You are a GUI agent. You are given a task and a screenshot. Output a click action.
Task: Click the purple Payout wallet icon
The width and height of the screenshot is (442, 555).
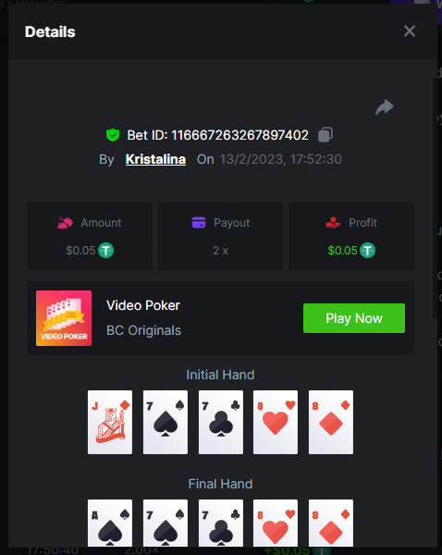pos(199,223)
